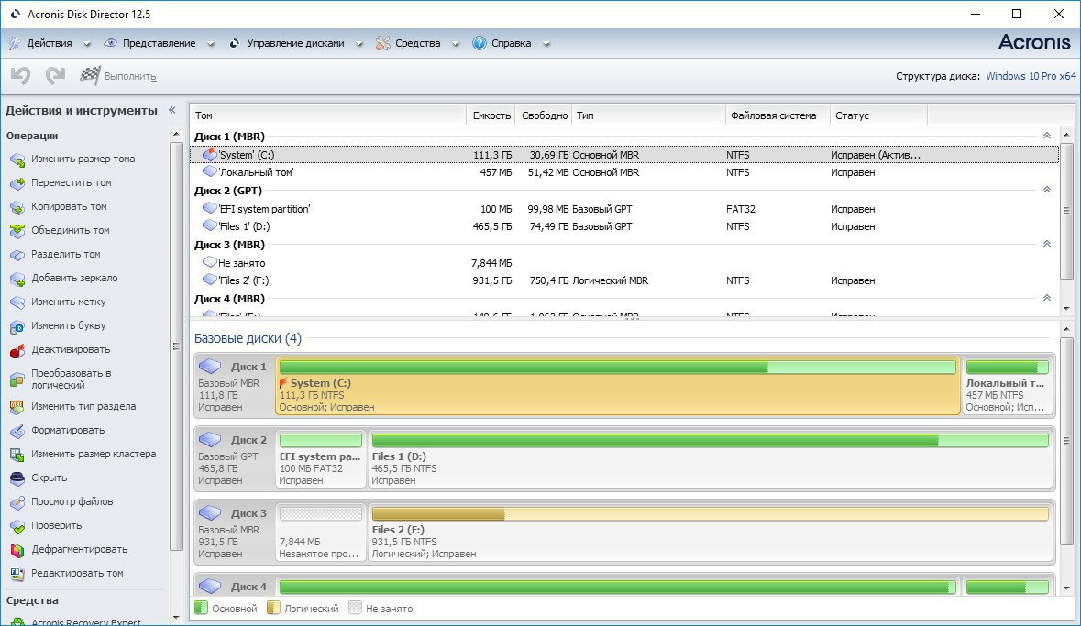Sort by the Том column header
The image size is (1081, 626).
[x=328, y=115]
